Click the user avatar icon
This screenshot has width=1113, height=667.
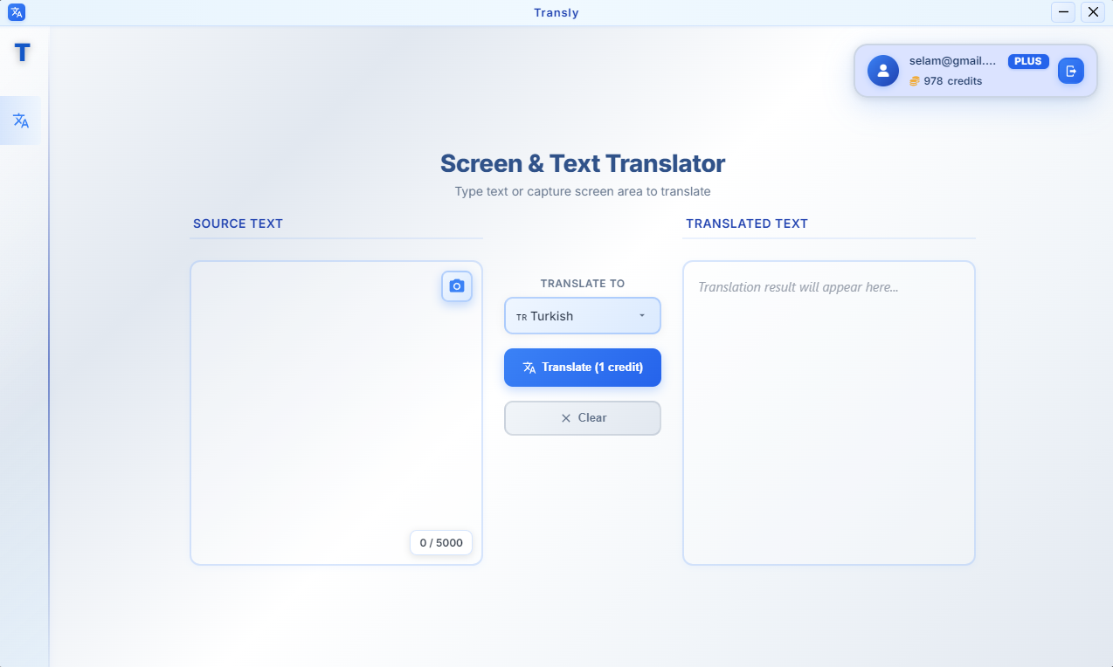[883, 71]
